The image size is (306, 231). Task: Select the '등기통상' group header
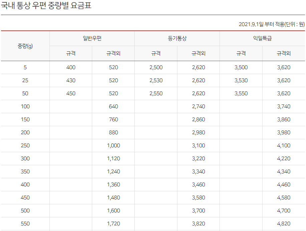click(177, 38)
